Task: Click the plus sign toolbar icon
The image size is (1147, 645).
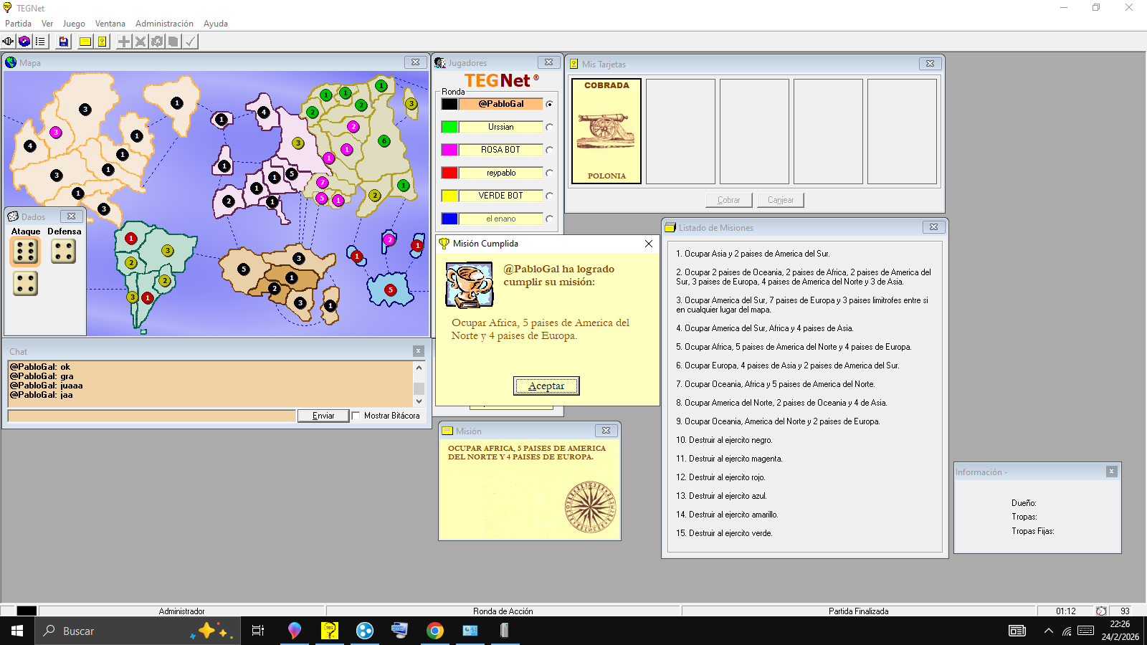Action: (124, 42)
